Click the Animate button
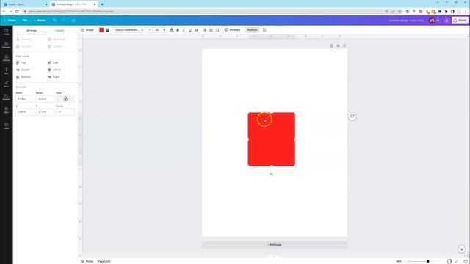 coord(232,30)
